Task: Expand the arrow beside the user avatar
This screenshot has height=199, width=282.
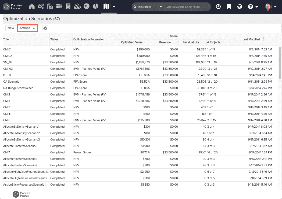Action: coord(275,7)
